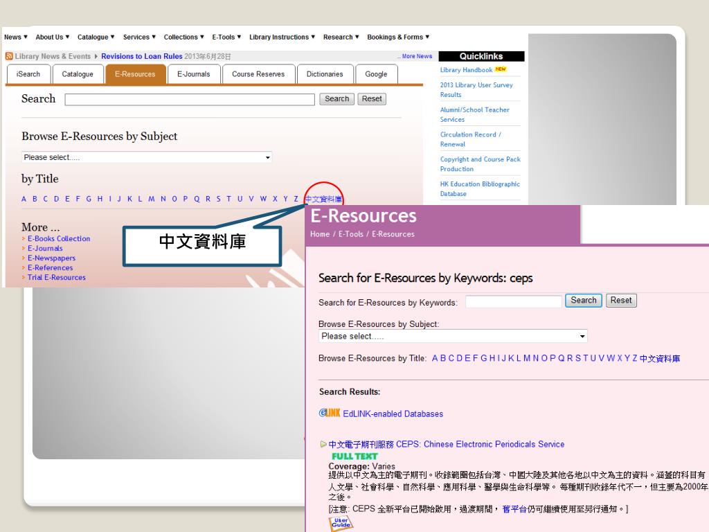The image size is (709, 532).
Task: Open Alumni/School Teacher Services link
Action: [475, 114]
